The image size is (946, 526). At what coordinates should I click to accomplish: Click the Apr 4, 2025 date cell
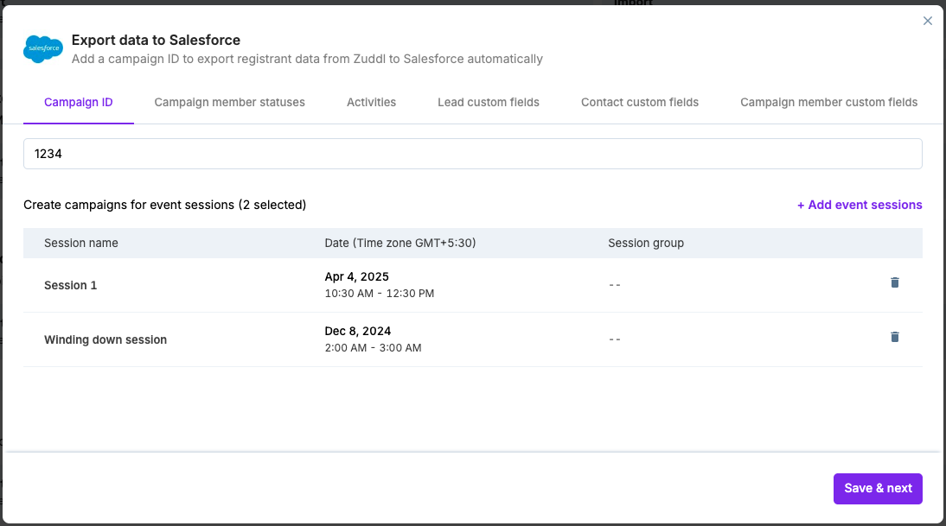coord(356,277)
